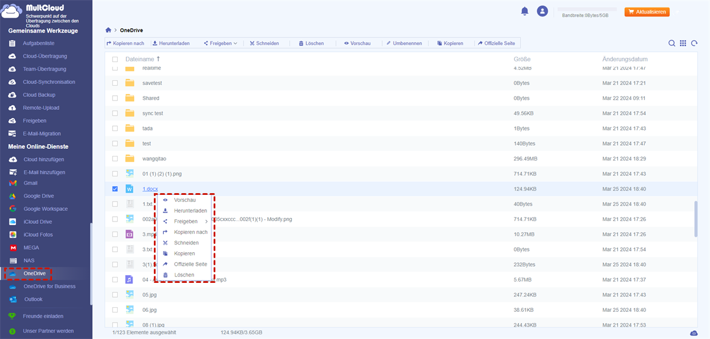Click Unser Partner werden

point(49,331)
